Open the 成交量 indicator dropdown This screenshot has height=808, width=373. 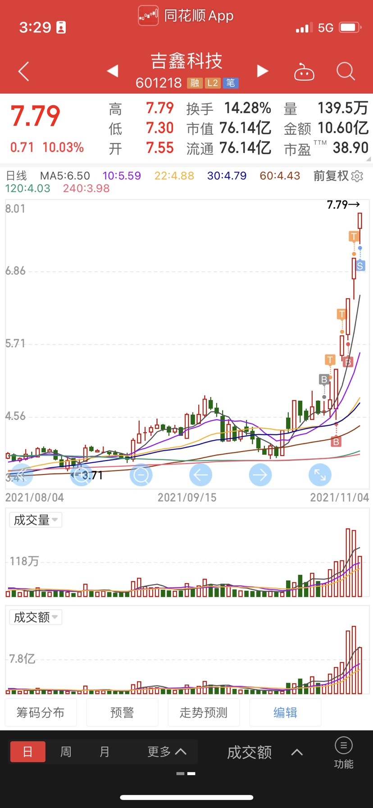click(x=35, y=520)
